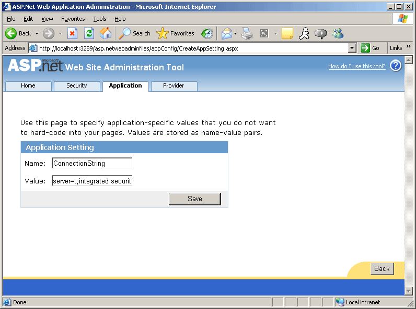
Task: Go to the Home page icon
Action: pyautogui.click(x=106, y=33)
